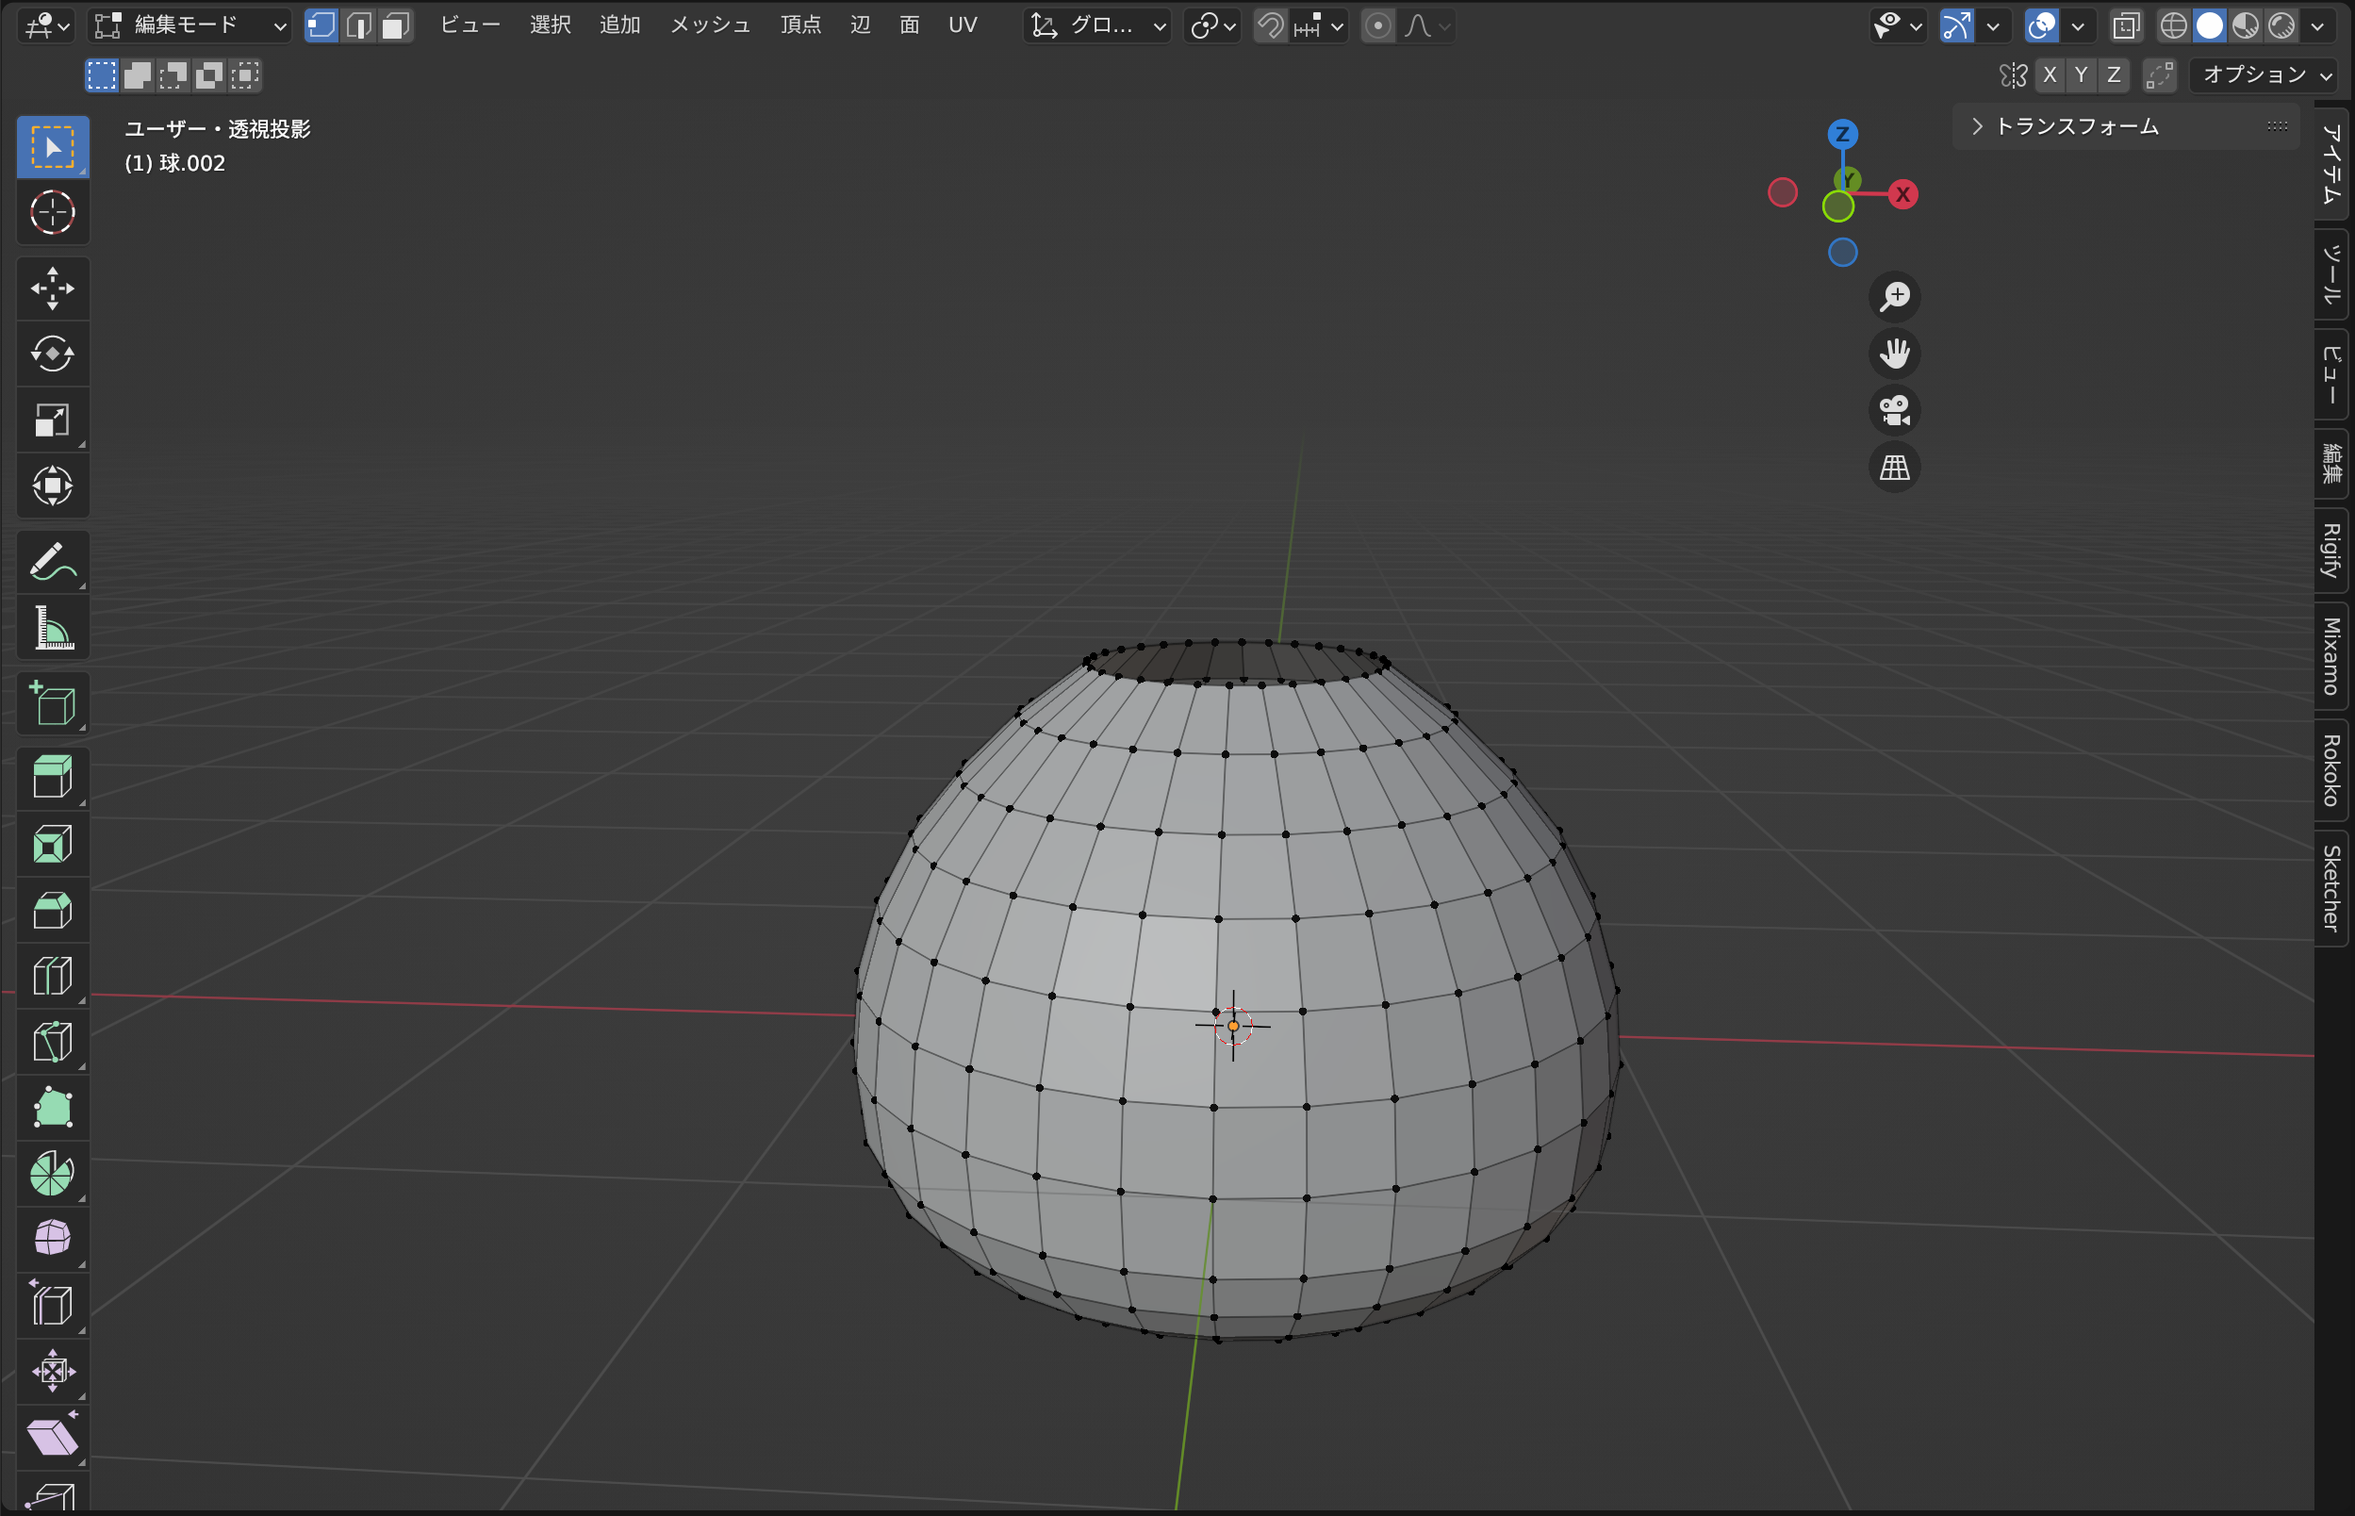
Task: Open the 編集モード mode dropdown
Action: pos(189,25)
